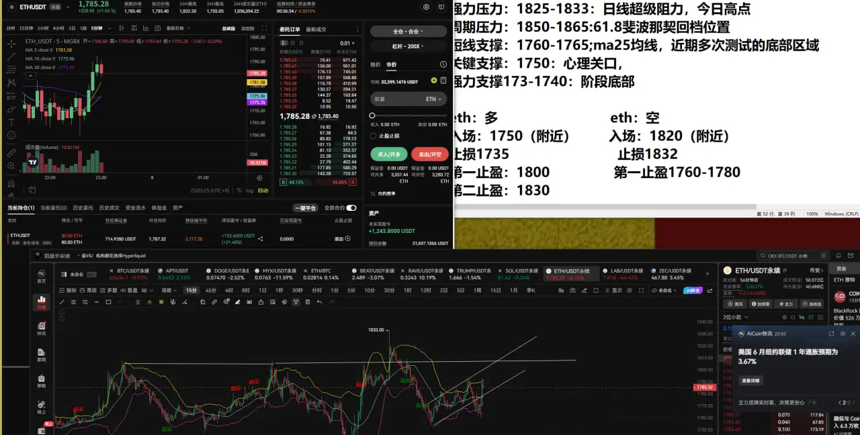Open the candlestick style icon in MGBX toolbar

[123, 28]
